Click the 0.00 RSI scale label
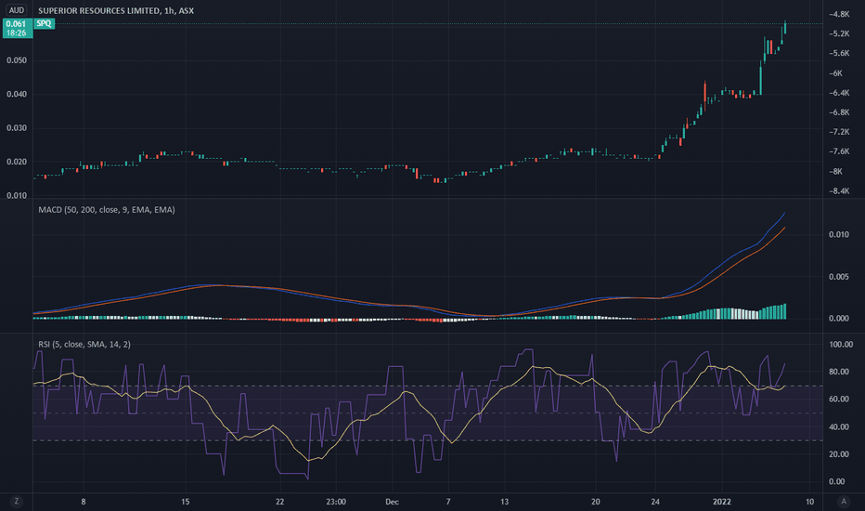Viewport: 865px width, 511px height. 837,481
